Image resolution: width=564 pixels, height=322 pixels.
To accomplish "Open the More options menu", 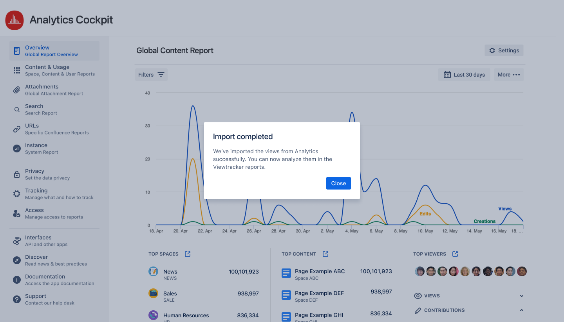I will [509, 75].
